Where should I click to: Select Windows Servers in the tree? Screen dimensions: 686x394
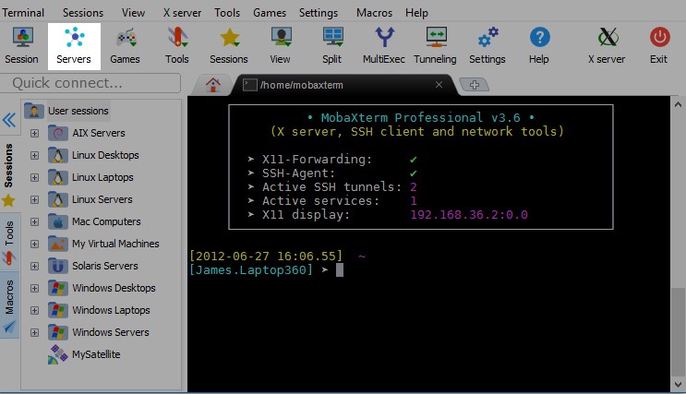pos(111,332)
